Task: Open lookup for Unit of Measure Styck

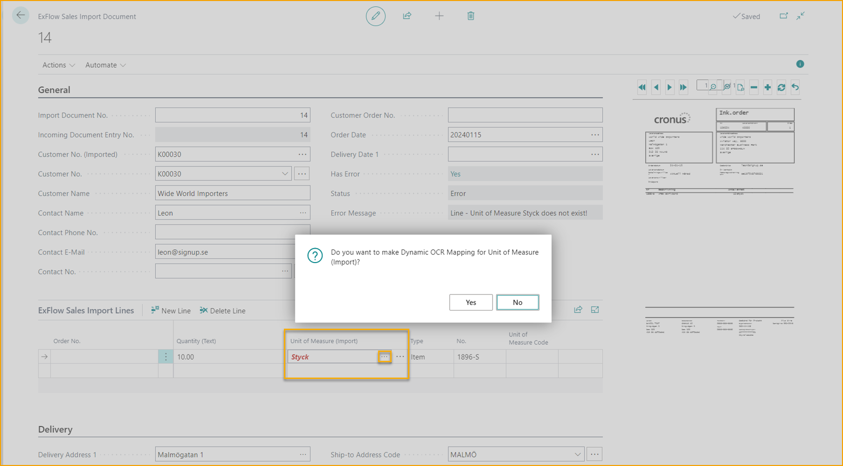Action: coord(384,357)
